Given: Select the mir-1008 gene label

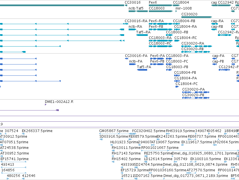Looking at the screenshot, I should point(183,8).
